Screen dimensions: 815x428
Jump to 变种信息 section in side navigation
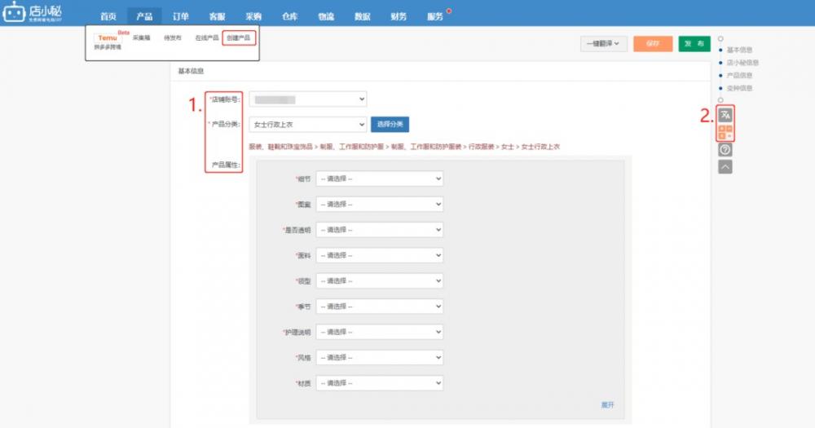click(x=739, y=88)
